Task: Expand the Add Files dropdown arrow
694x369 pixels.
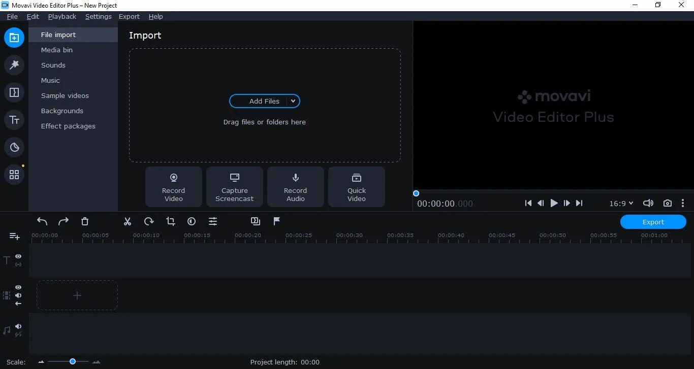Action: point(293,101)
